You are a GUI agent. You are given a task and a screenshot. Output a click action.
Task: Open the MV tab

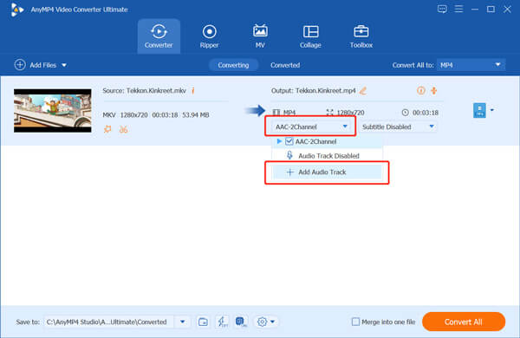260,36
